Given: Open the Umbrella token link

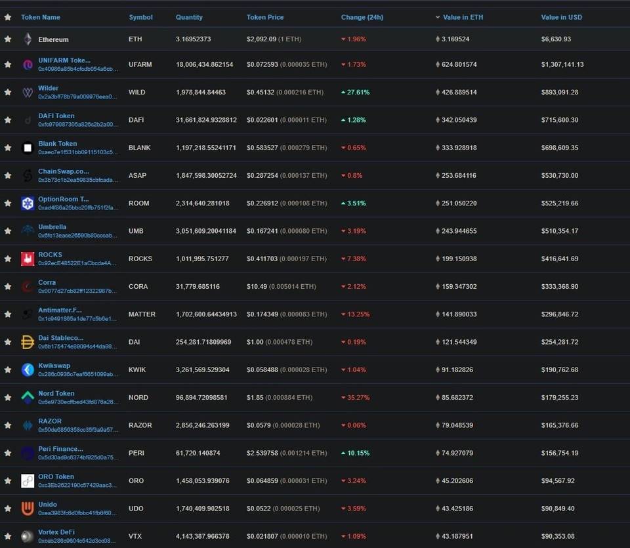Looking at the screenshot, I should point(52,227).
